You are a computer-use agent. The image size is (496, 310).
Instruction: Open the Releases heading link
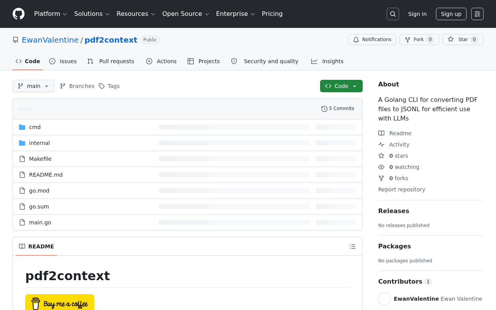[394, 211]
